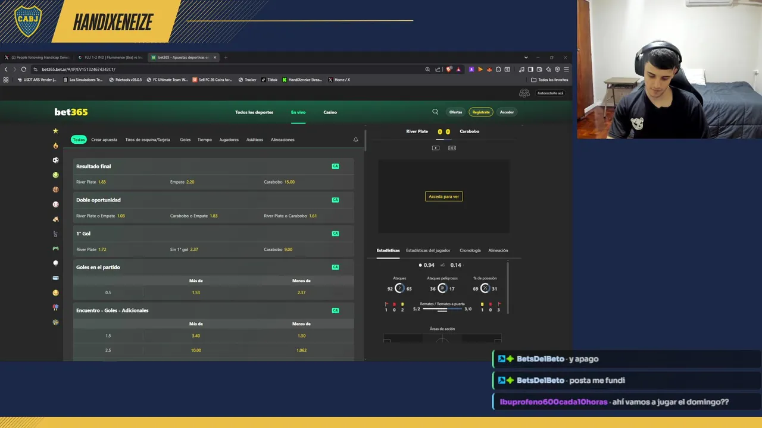Open Todos los deportes in top navigation
The height and width of the screenshot is (428, 762).
(x=254, y=112)
